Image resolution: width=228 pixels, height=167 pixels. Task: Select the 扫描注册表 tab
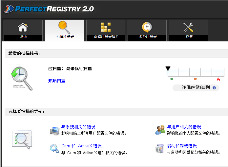pyautogui.click(x=64, y=30)
